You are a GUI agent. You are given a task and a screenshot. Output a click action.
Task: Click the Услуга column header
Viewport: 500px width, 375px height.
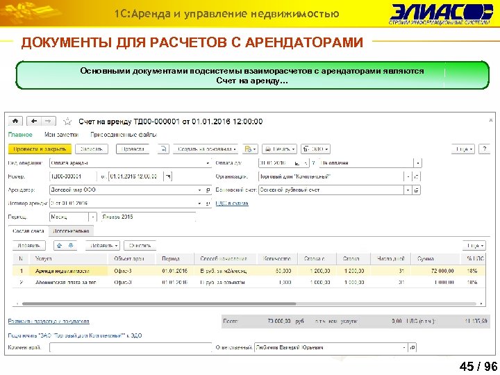click(68, 258)
